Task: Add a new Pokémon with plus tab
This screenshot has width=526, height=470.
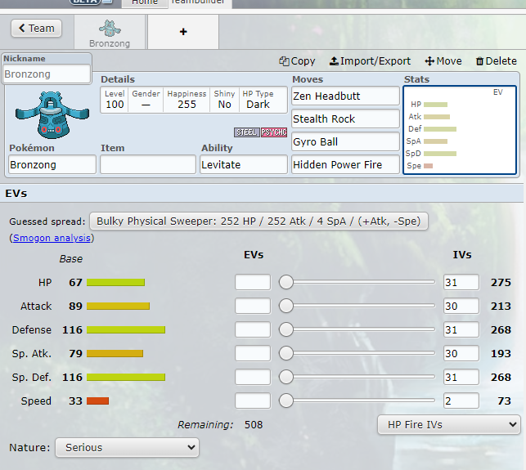Action: click(183, 32)
